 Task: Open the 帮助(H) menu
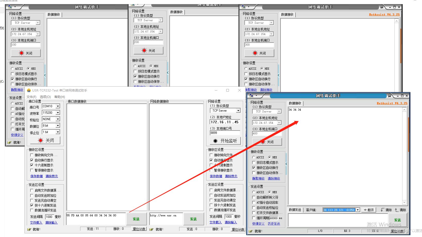60,97
